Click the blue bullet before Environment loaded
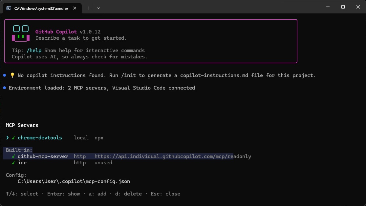 click(x=4, y=88)
